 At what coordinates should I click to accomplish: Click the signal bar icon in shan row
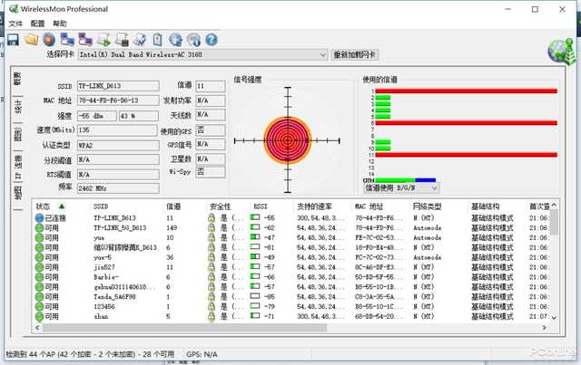pos(255,316)
